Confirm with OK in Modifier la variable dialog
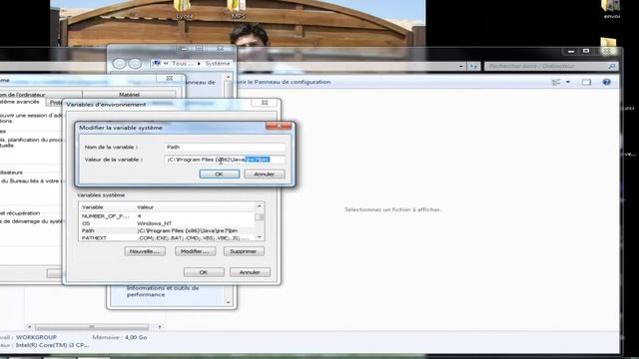 tap(220, 175)
